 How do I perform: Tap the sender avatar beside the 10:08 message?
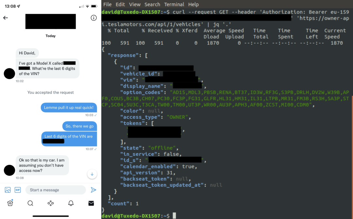(x=9, y=170)
